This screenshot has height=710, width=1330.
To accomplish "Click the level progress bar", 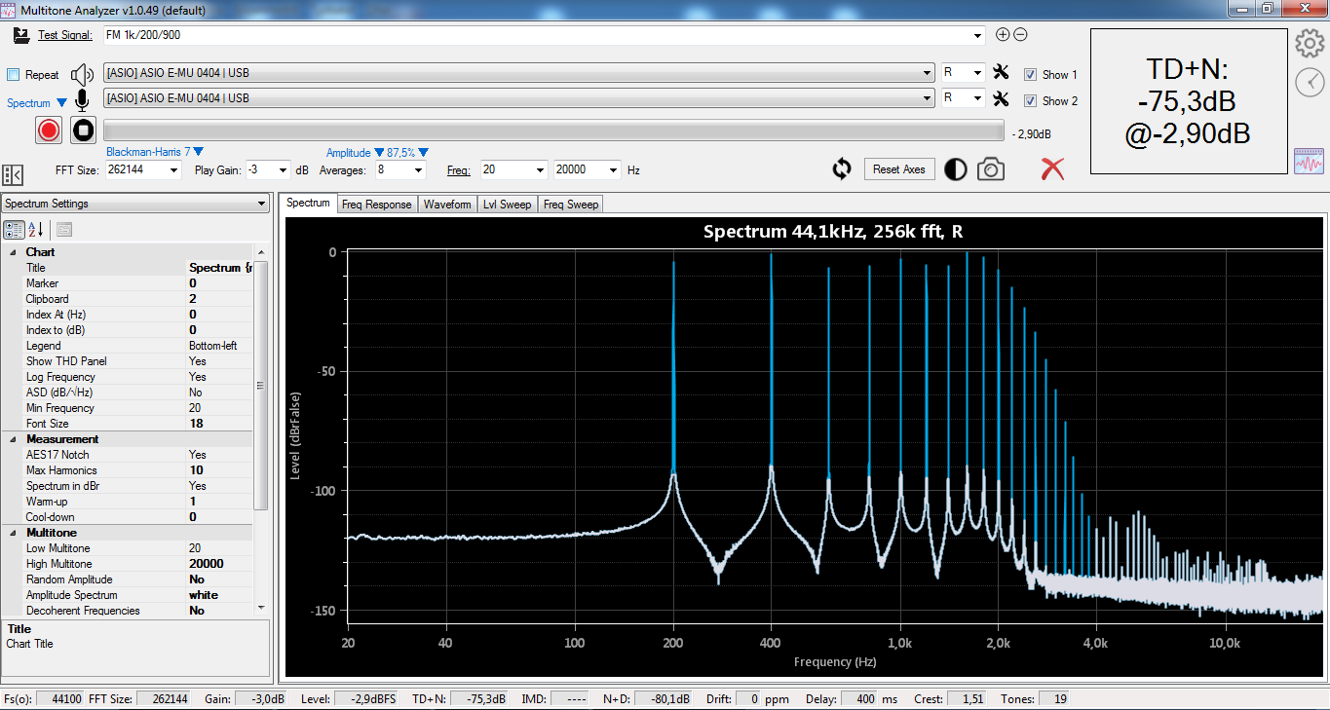I will [553, 131].
